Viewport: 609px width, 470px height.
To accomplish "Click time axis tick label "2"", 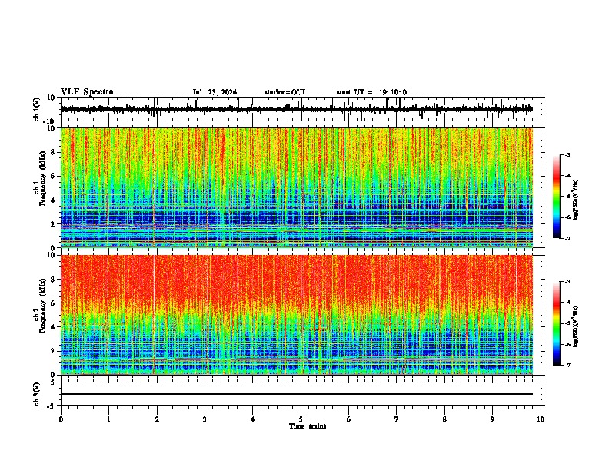I will (157, 419).
